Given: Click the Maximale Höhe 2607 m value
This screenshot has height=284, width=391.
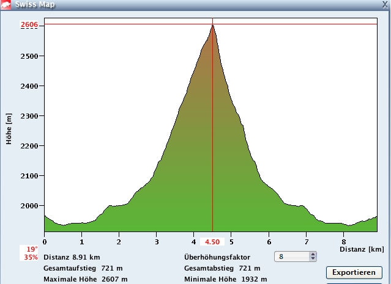Looking at the screenshot, I should (x=86, y=279).
